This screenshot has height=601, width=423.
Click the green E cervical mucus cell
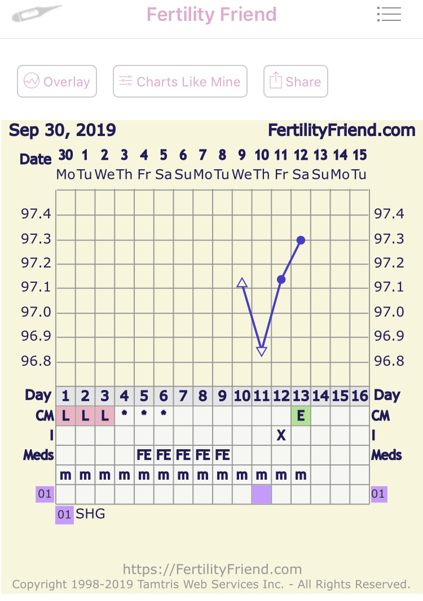click(x=301, y=416)
